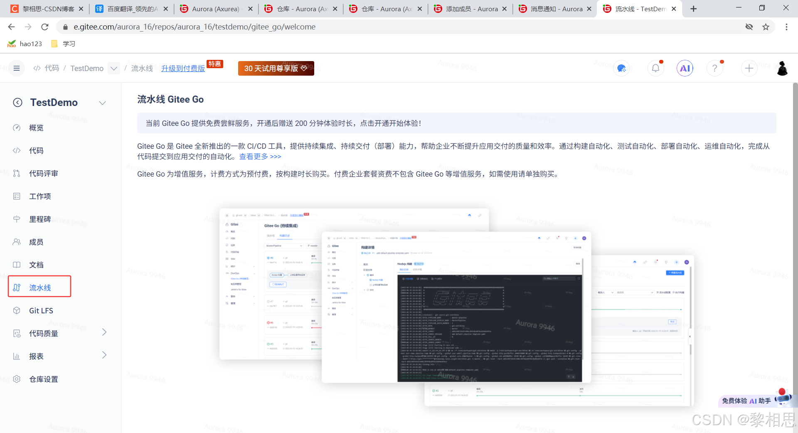This screenshot has width=798, height=433.
Task: Open the chat feedback bubble icon
Action: coord(622,68)
